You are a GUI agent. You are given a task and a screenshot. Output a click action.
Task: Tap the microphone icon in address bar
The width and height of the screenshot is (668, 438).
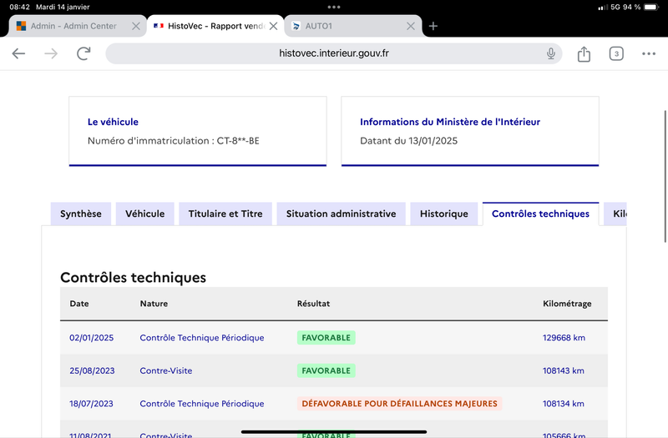pos(551,53)
